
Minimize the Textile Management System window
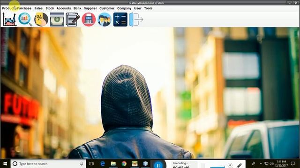(x=290, y=2)
